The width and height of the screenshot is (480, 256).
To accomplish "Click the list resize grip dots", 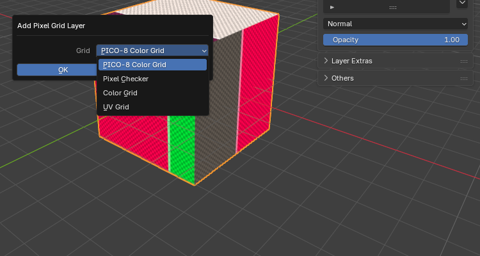I will tap(393, 8).
